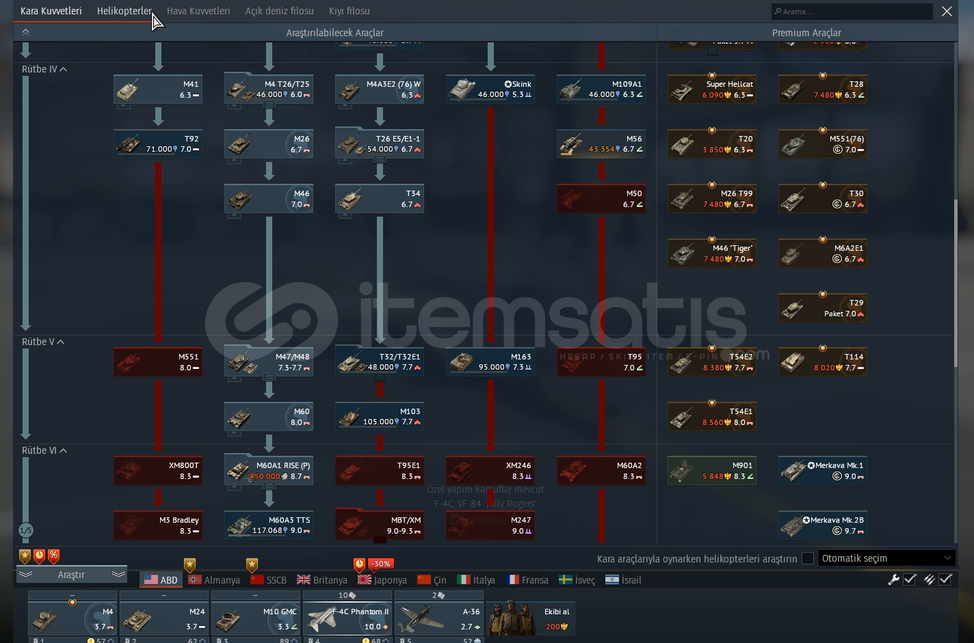The image size is (974, 643).
Task: Click the wrench settings icon
Action: click(x=893, y=579)
